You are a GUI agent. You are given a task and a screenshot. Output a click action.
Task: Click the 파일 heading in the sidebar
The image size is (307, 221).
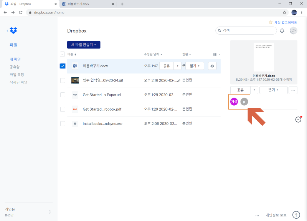pyautogui.click(x=13, y=45)
